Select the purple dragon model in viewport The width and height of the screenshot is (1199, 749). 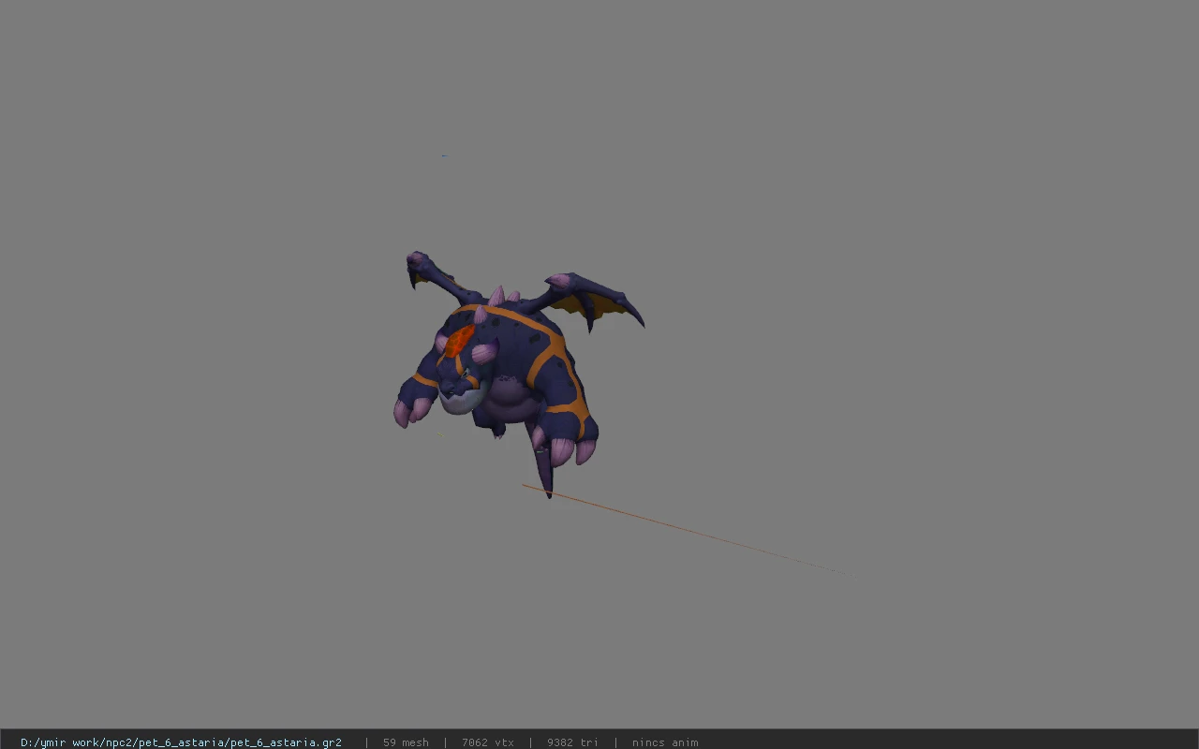click(x=518, y=374)
